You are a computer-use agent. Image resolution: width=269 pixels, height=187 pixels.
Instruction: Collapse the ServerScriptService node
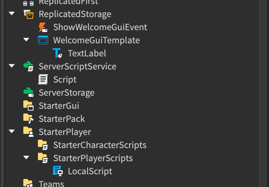coord(12,66)
